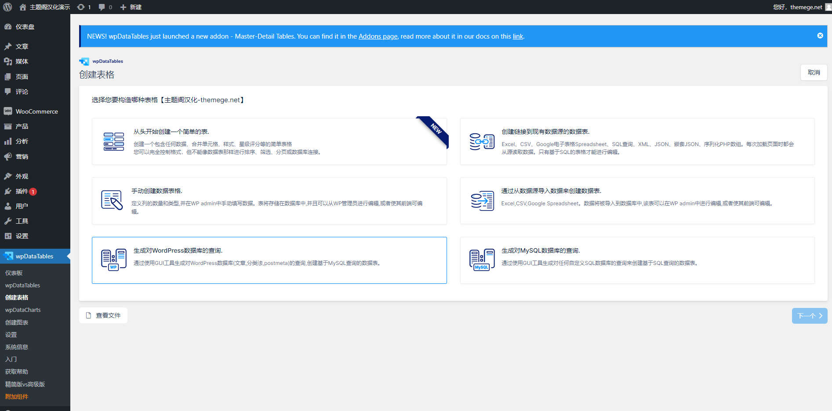This screenshot has height=411, width=832.
Task: Click the 页面 pages icon
Action: point(8,77)
